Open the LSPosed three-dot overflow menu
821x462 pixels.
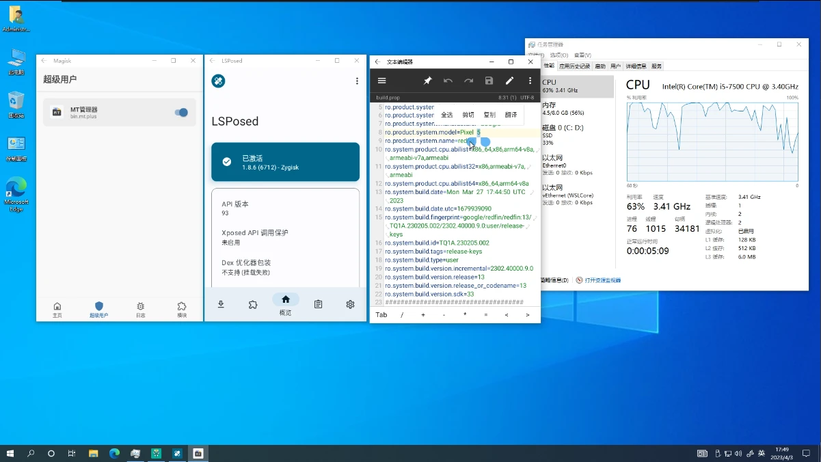coord(357,81)
